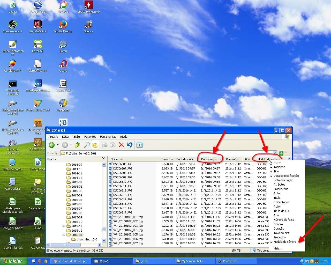The height and width of the screenshot is (265, 331).
Task: Click the red X Delete icon
Action: [121, 145]
